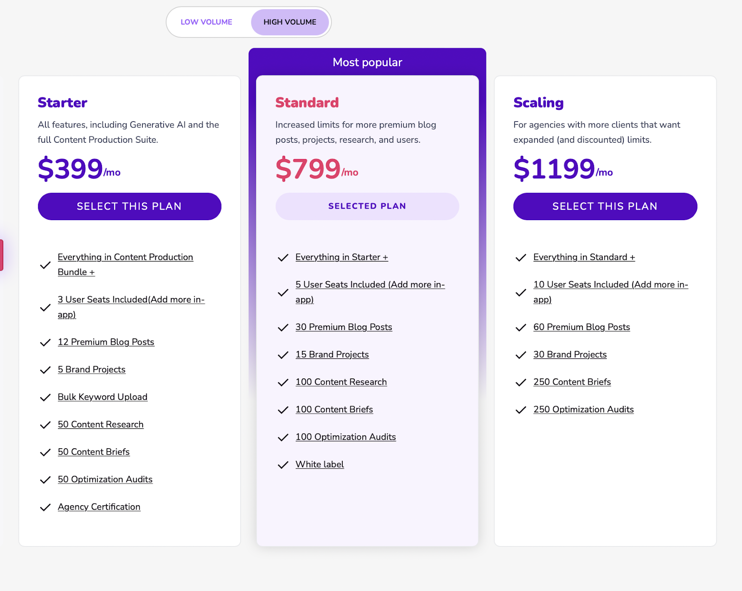742x591 pixels.
Task: Click the checkmark next to 60 Premium Blog Posts
Action: pyautogui.click(x=521, y=327)
